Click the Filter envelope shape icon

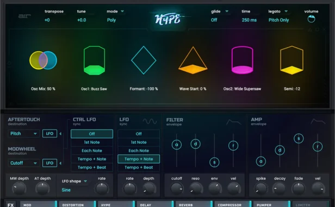tap(234, 122)
